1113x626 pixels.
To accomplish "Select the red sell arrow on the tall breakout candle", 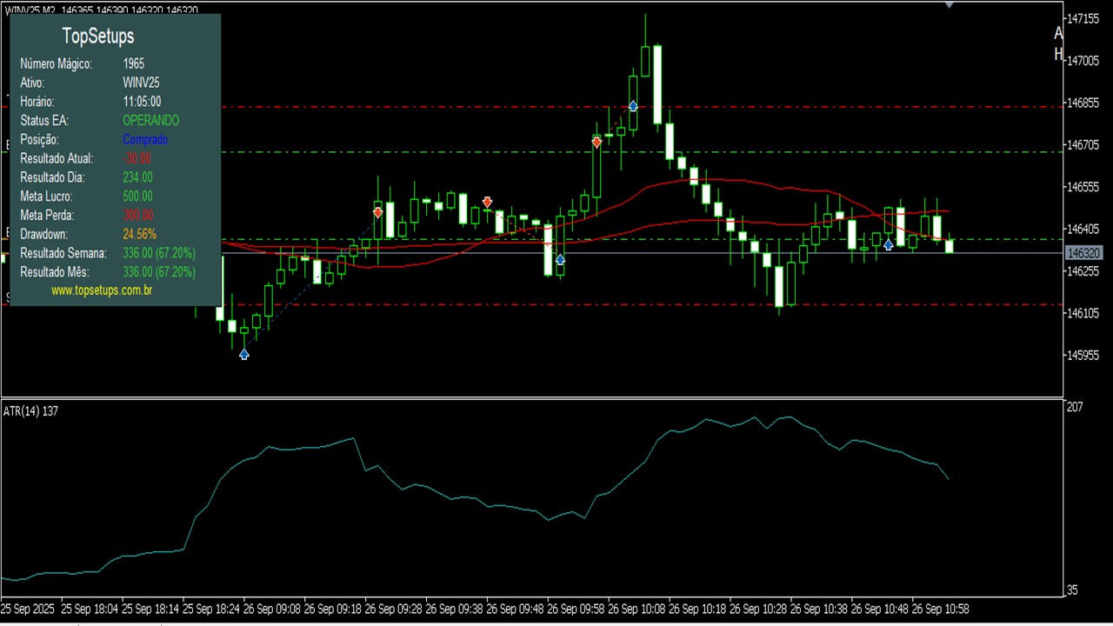I will [596, 142].
